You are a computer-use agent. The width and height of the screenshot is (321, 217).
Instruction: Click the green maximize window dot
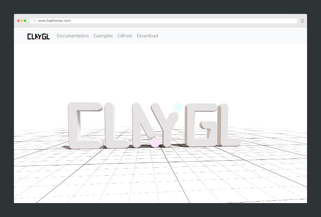(25, 20)
